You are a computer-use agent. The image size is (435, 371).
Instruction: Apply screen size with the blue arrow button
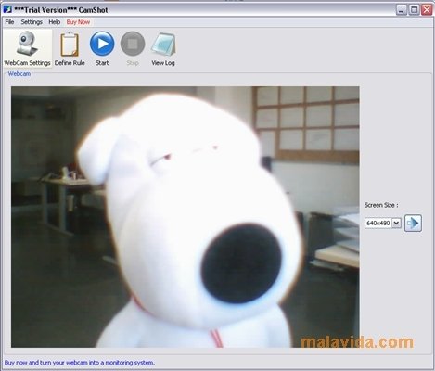point(413,223)
